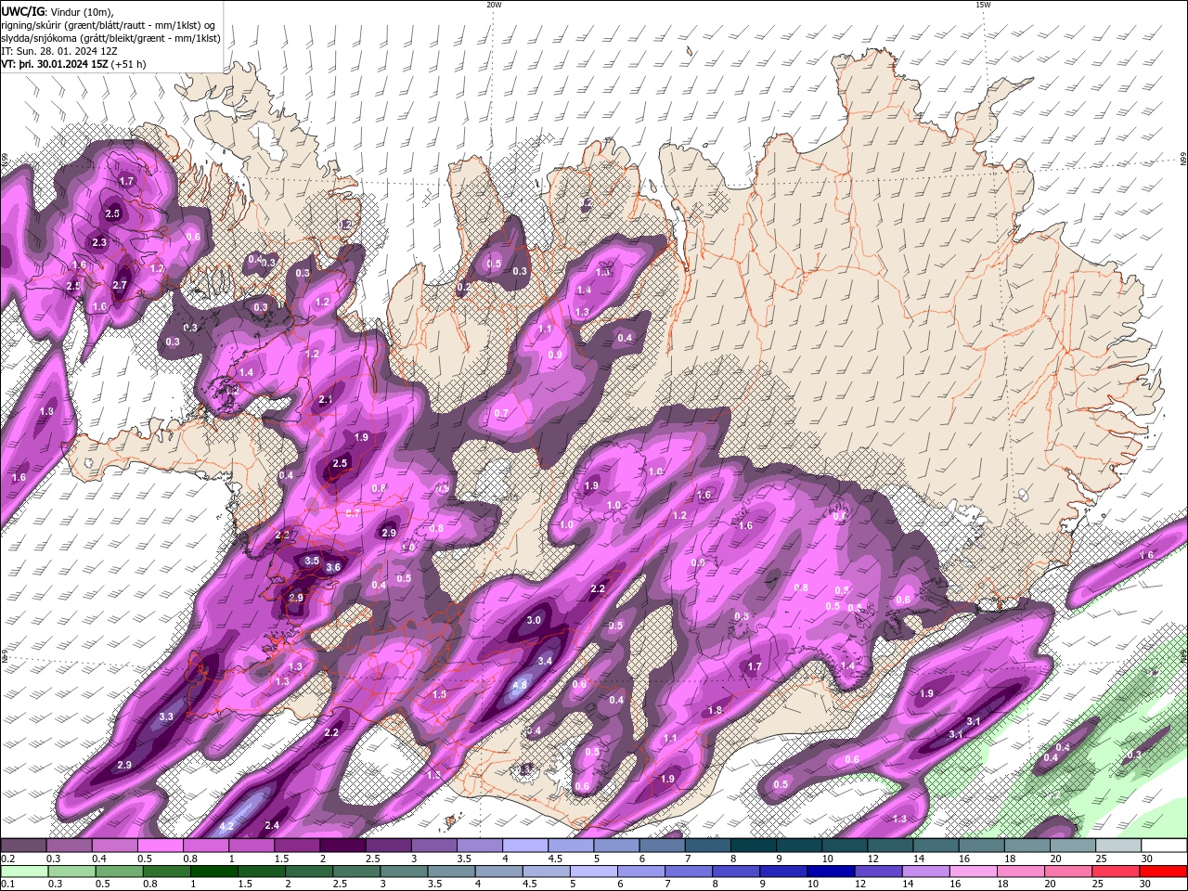This screenshot has height=891, width=1188.
Task: Click the initial time "IT: Sun. 28. 01. 2024 12Z" line
Action: tap(58, 51)
